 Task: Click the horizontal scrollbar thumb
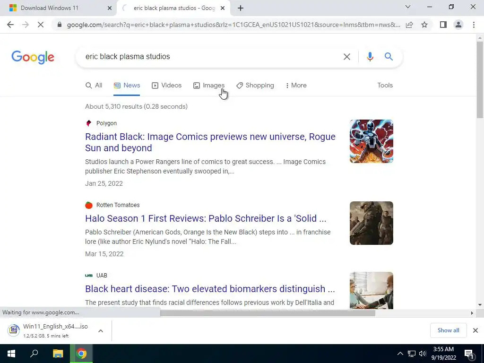click(268, 313)
